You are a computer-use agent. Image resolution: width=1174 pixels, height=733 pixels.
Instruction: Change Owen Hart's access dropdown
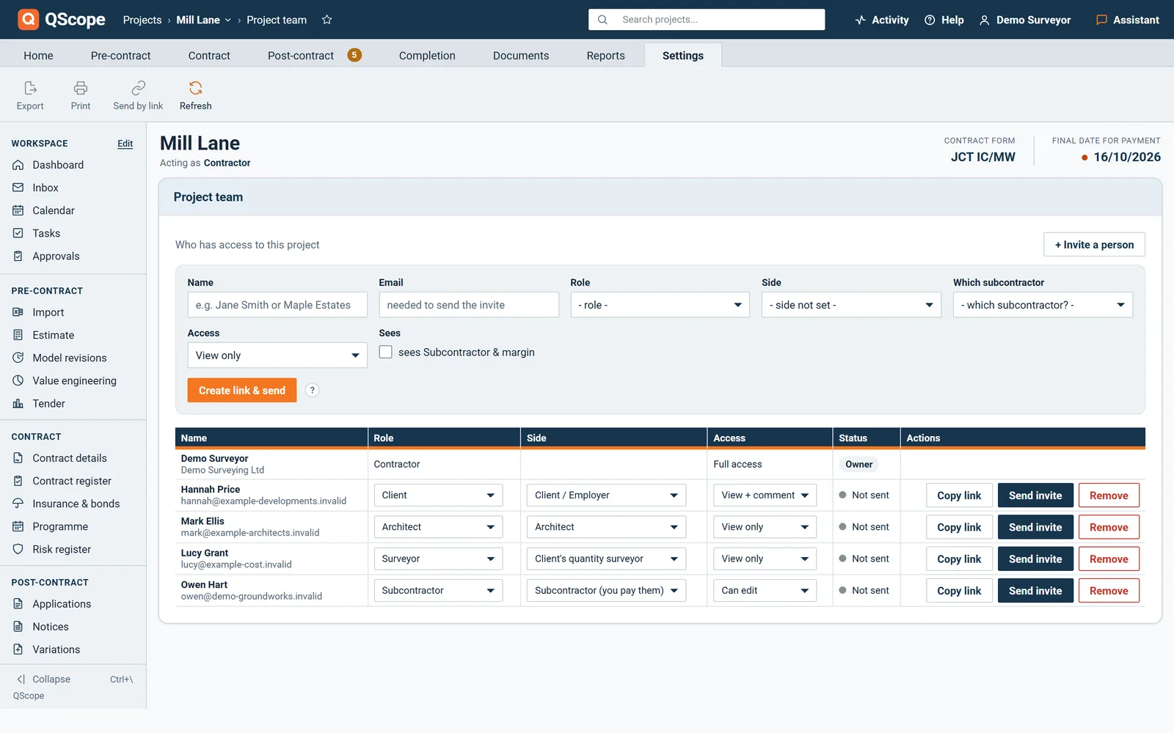pyautogui.click(x=765, y=591)
